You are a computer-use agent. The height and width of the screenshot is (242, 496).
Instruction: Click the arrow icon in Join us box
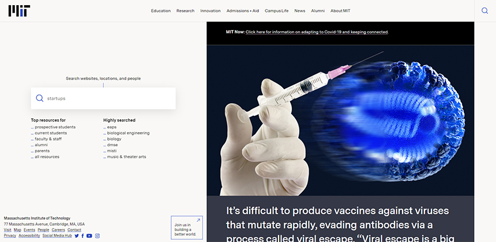(x=198, y=220)
